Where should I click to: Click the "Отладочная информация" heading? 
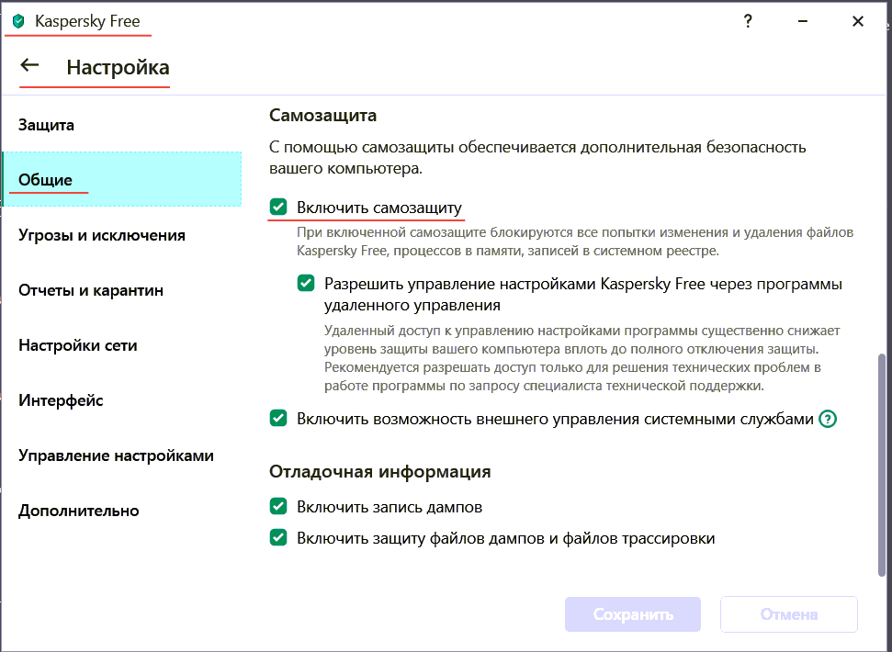tap(379, 471)
